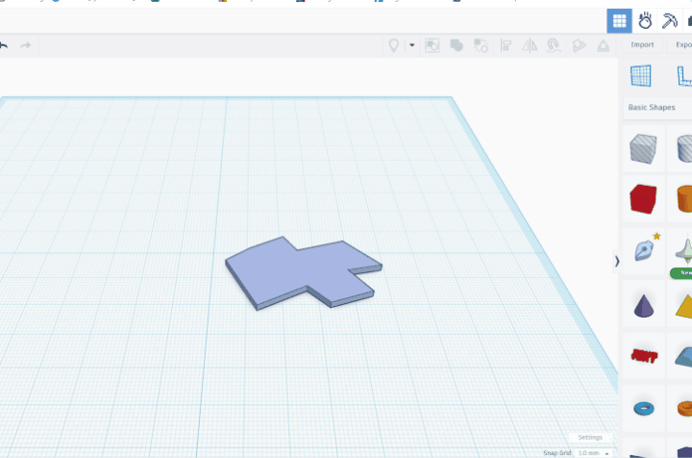Click the Redo arrow

[x=26, y=45]
